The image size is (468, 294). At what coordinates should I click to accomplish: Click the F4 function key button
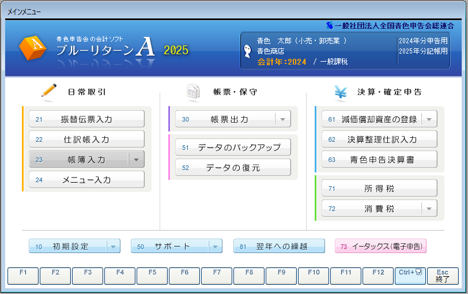[x=120, y=276]
